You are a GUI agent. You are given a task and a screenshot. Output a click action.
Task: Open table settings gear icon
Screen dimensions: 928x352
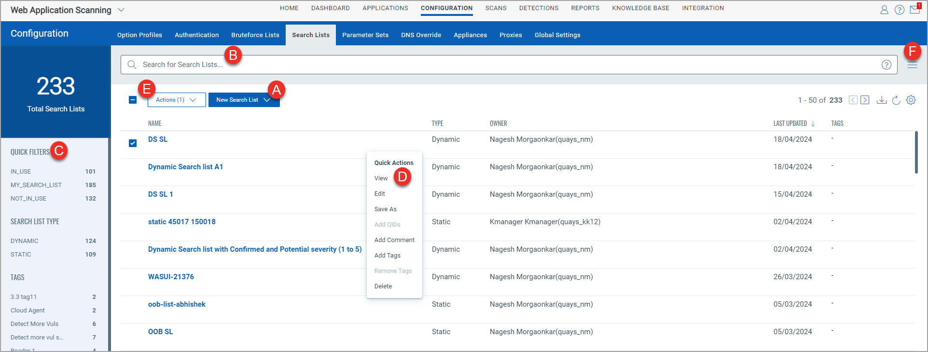[911, 100]
